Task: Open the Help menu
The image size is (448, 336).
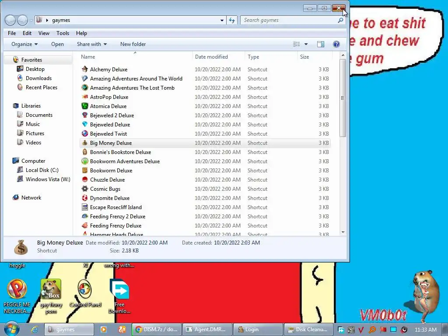Action: [81, 33]
